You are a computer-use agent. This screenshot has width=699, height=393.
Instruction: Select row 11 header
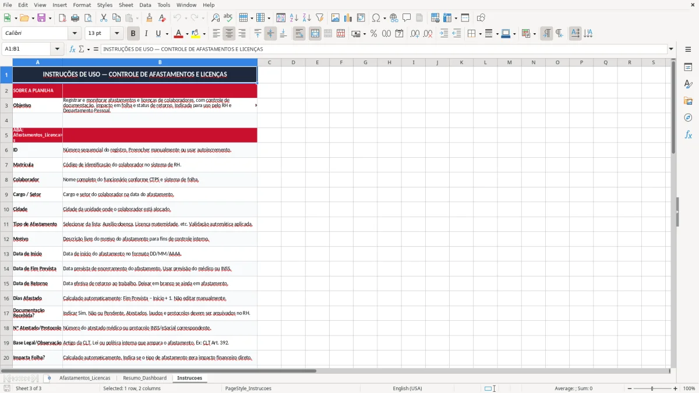click(6, 224)
